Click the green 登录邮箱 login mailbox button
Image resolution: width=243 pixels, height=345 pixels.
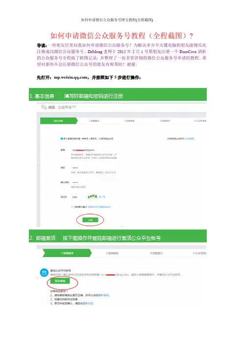coord(60,281)
